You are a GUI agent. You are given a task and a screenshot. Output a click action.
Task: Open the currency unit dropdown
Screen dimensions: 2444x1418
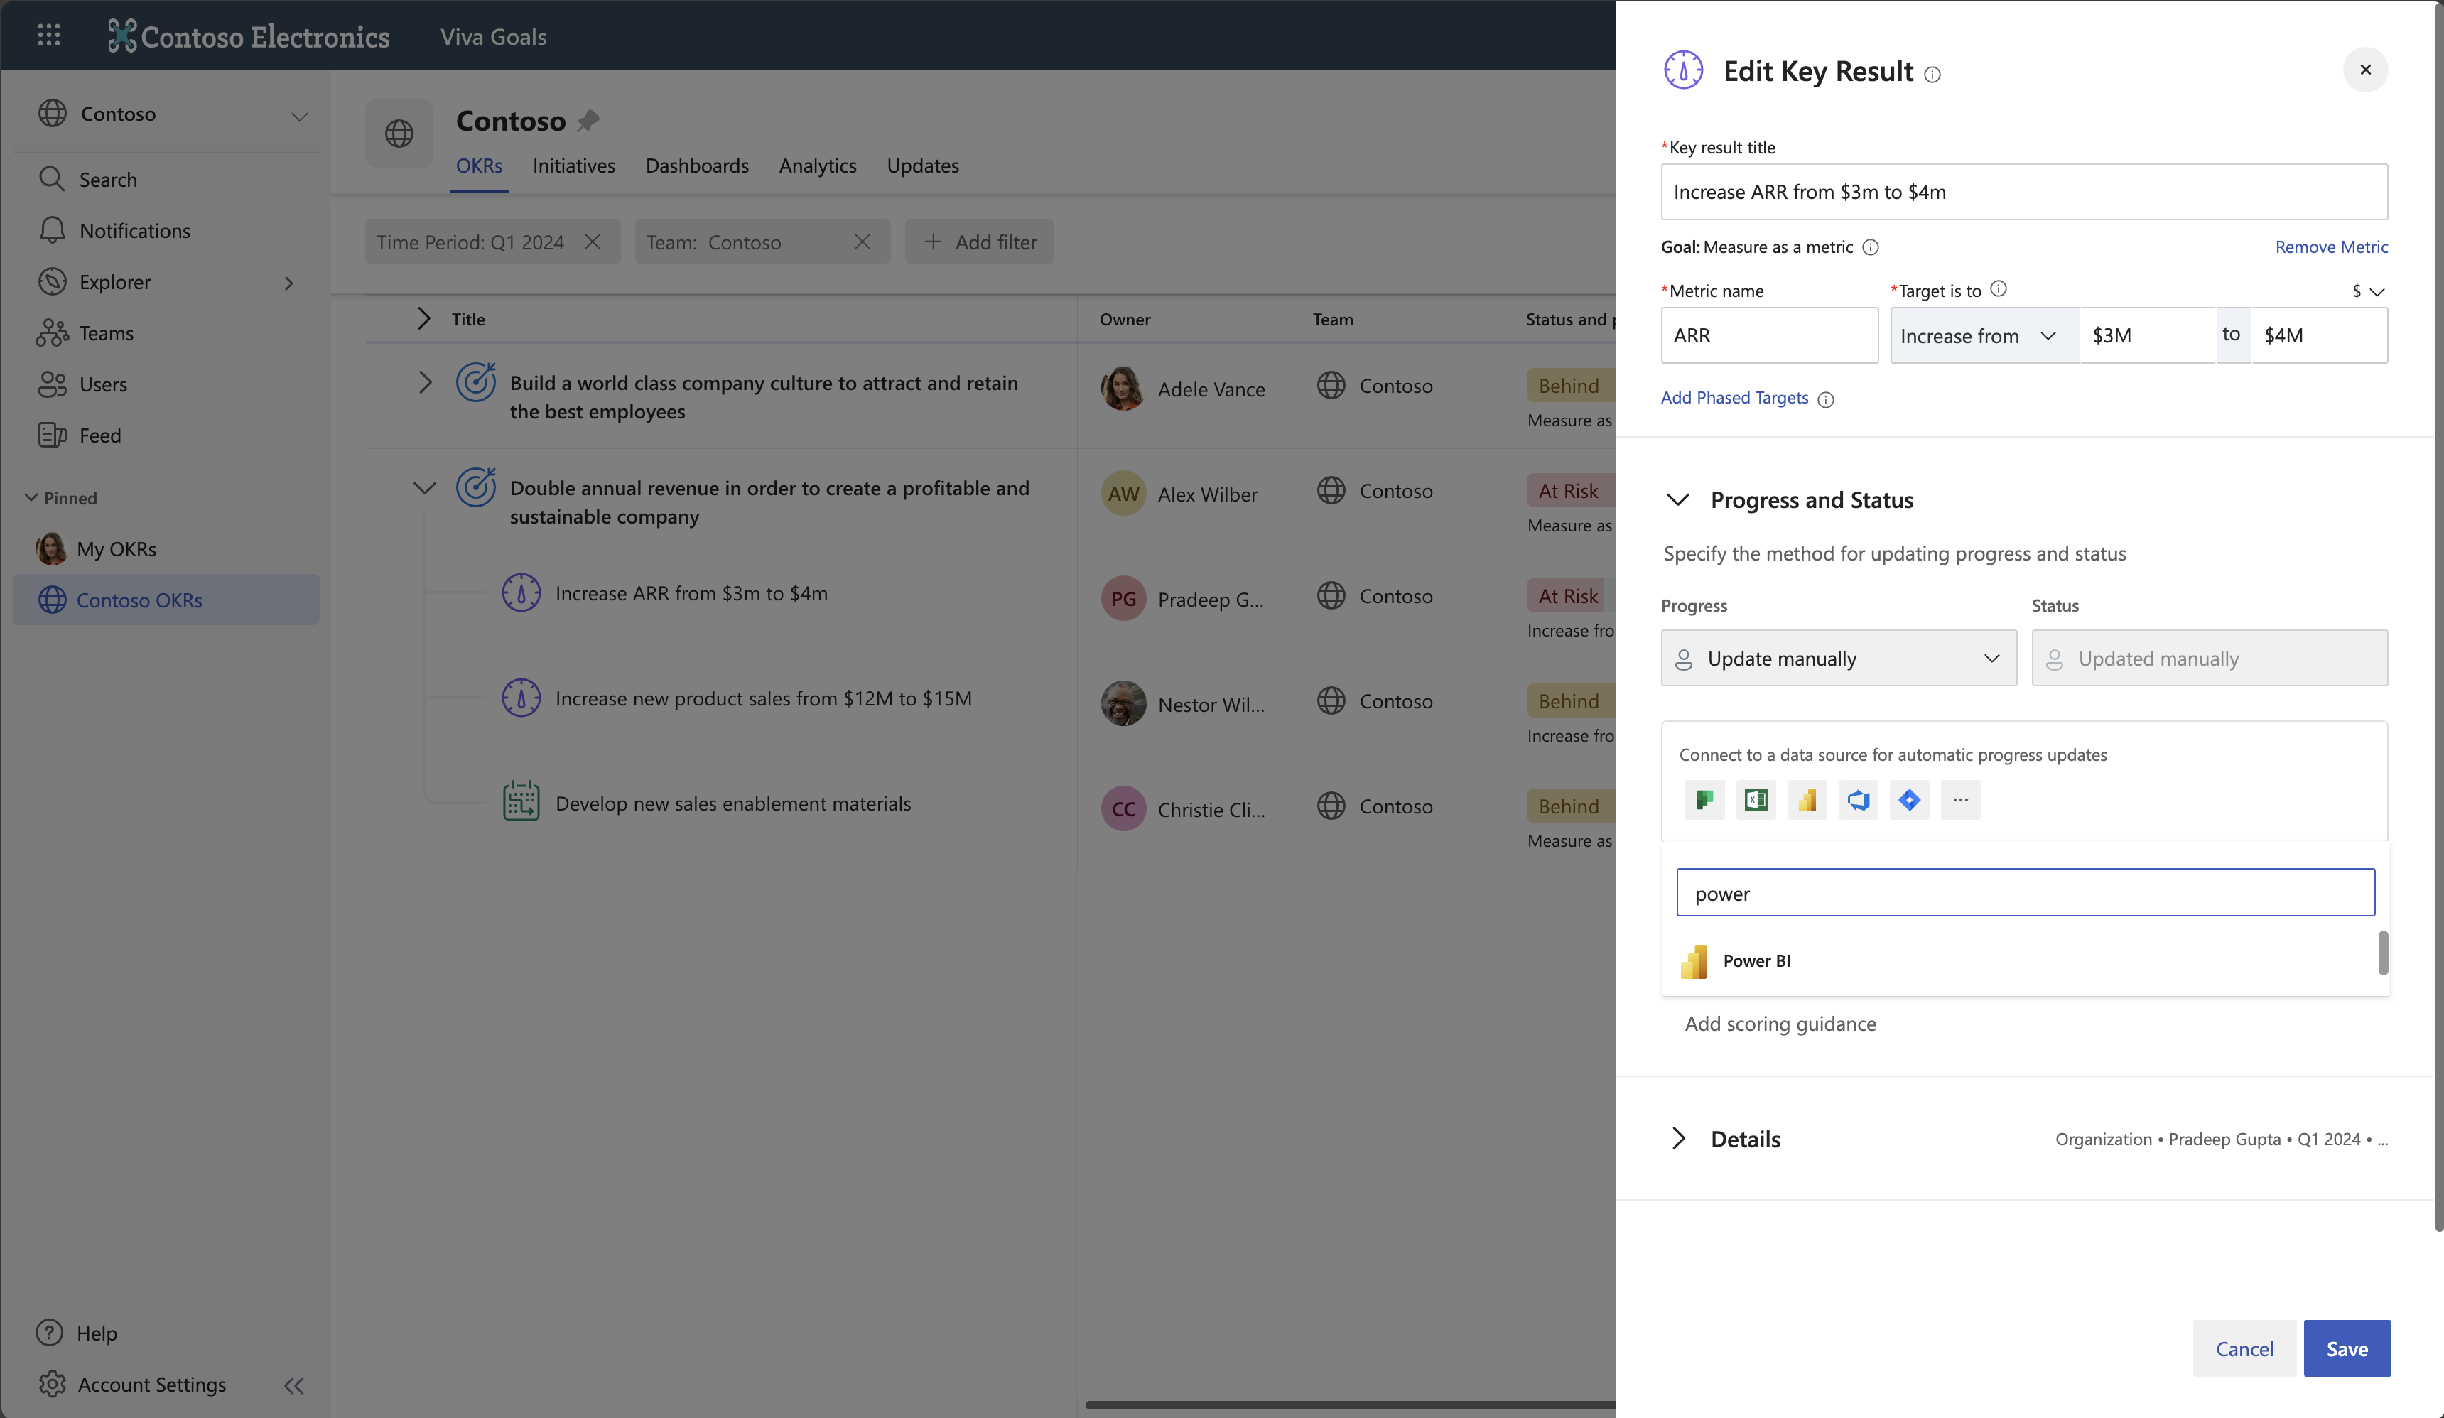tap(2367, 291)
